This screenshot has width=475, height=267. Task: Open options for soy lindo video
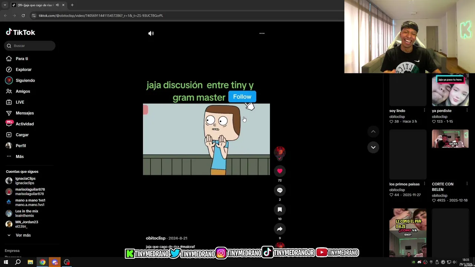pyautogui.click(x=425, y=111)
